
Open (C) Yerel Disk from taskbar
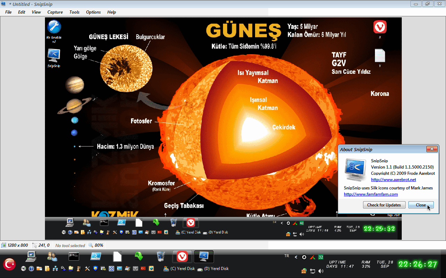[179, 269]
